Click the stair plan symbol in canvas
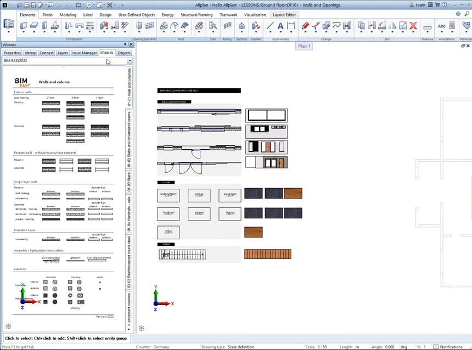 [182, 255]
